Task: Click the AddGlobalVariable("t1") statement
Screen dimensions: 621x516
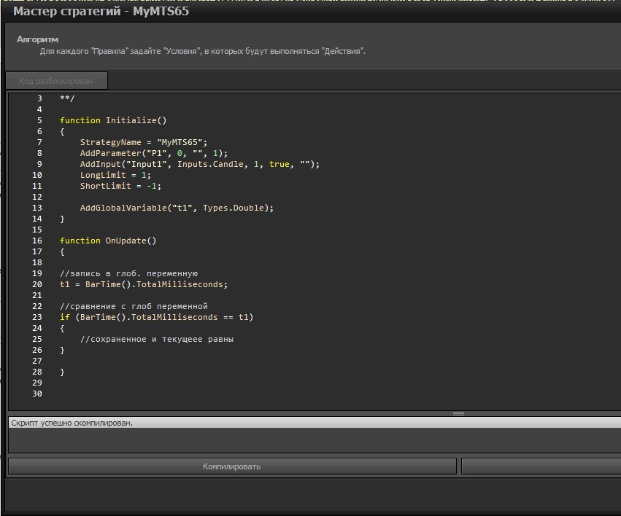Action: click(x=177, y=208)
